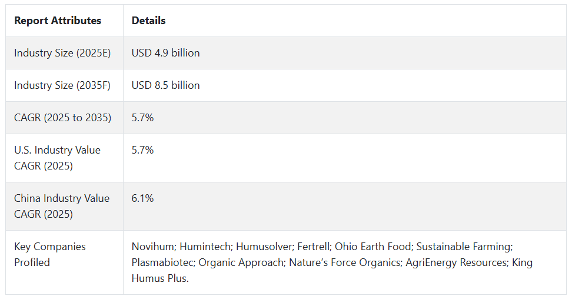Click the Plasmabiotec company name
Image resolution: width=572 pixels, height=296 pixels.
click(x=162, y=262)
